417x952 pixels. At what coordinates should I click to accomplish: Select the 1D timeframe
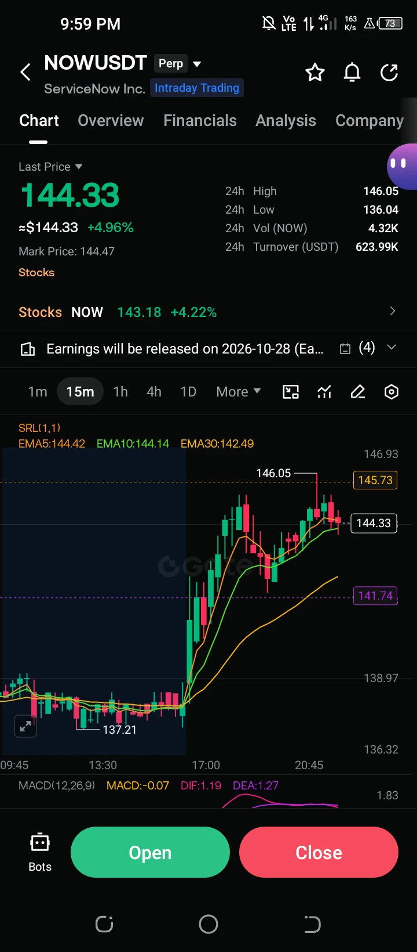tap(188, 392)
